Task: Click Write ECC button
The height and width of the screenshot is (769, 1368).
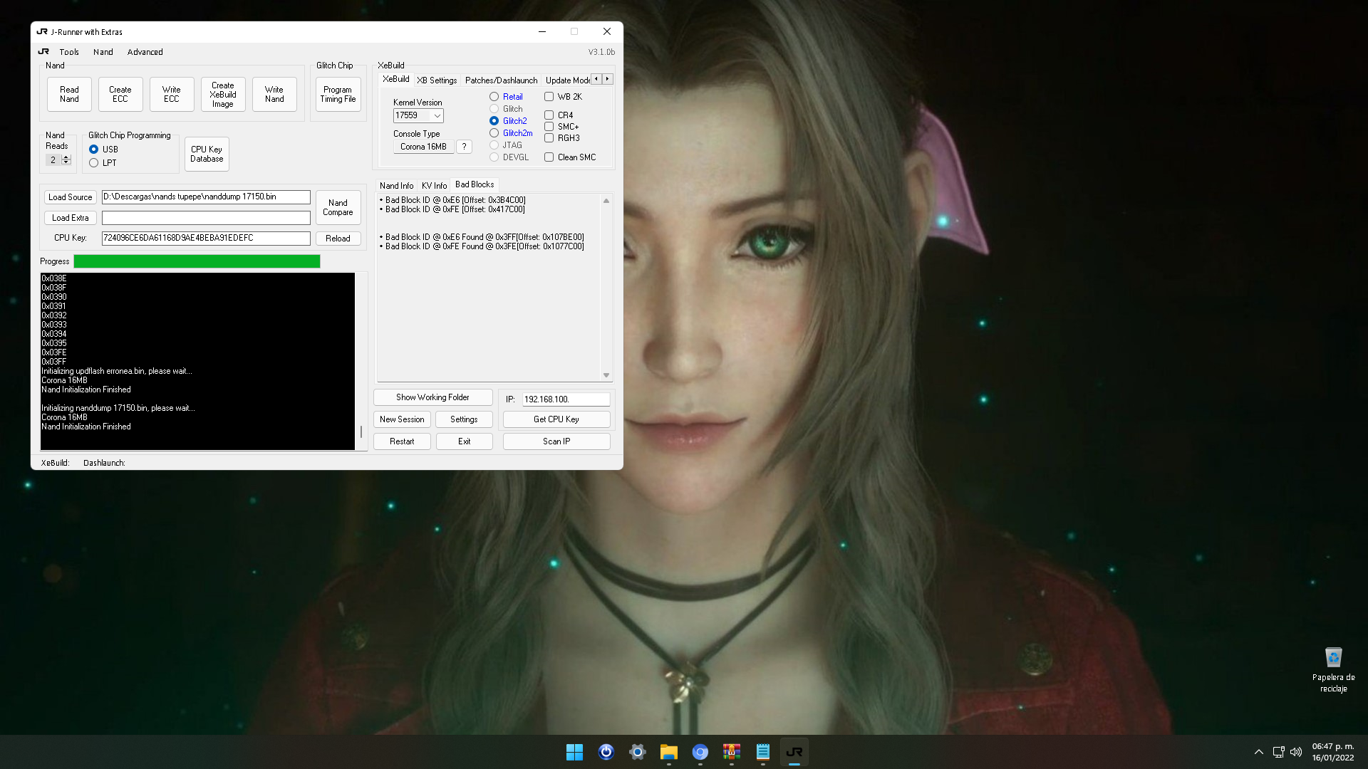Action: coord(172,94)
